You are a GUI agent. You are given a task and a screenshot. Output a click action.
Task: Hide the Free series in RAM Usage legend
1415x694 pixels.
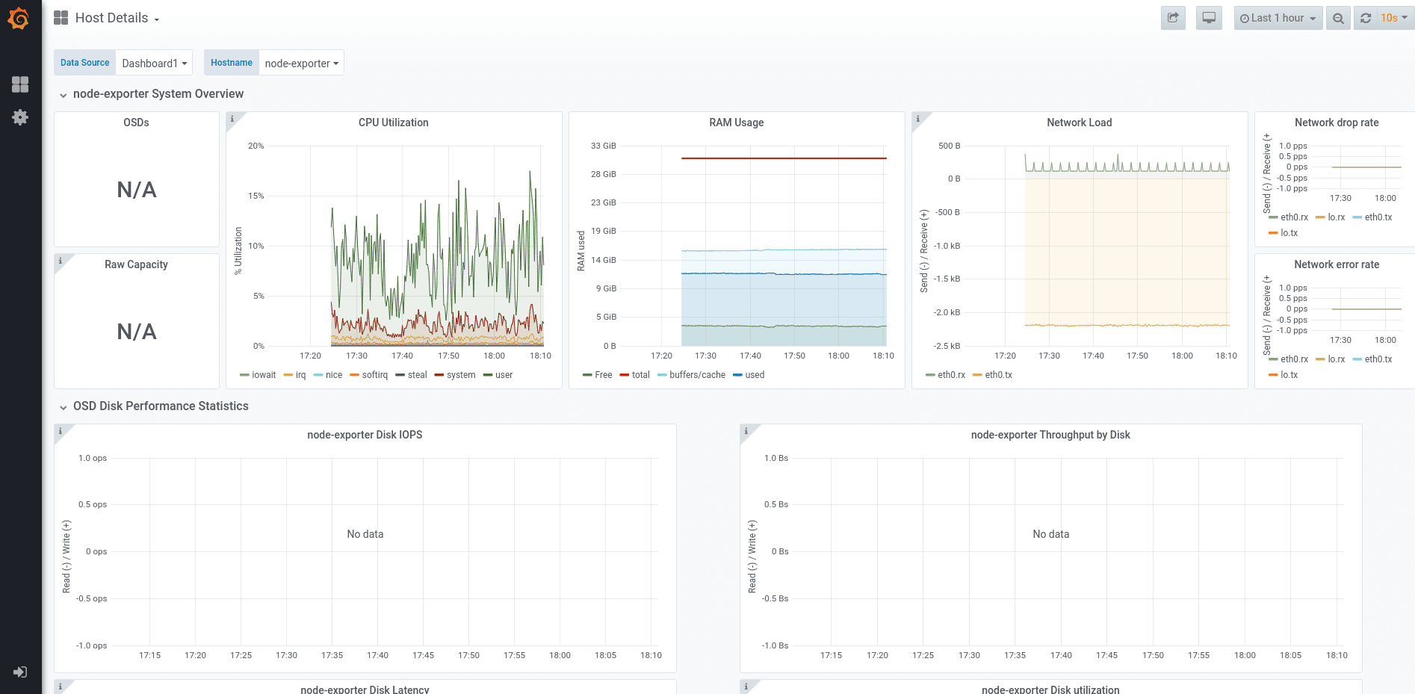point(602,374)
